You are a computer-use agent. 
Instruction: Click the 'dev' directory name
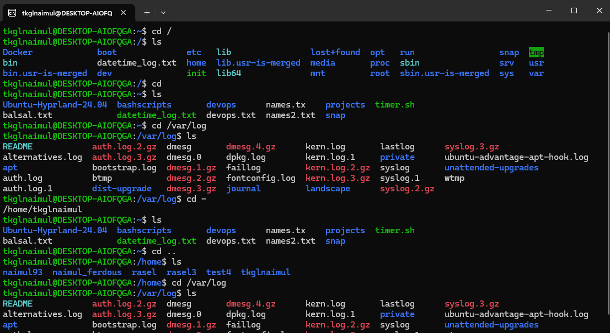(104, 73)
